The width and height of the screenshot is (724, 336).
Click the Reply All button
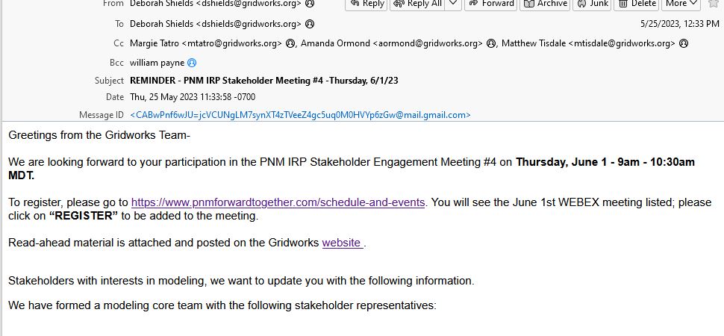click(418, 4)
